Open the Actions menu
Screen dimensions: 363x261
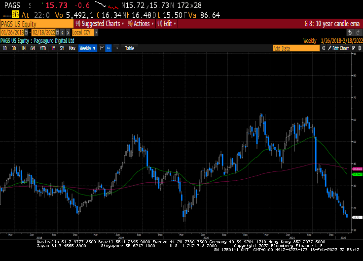[141, 24]
